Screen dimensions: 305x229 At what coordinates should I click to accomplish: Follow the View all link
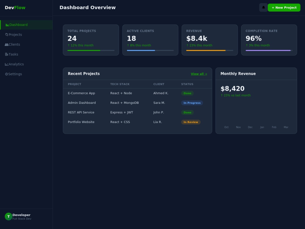click(x=199, y=74)
